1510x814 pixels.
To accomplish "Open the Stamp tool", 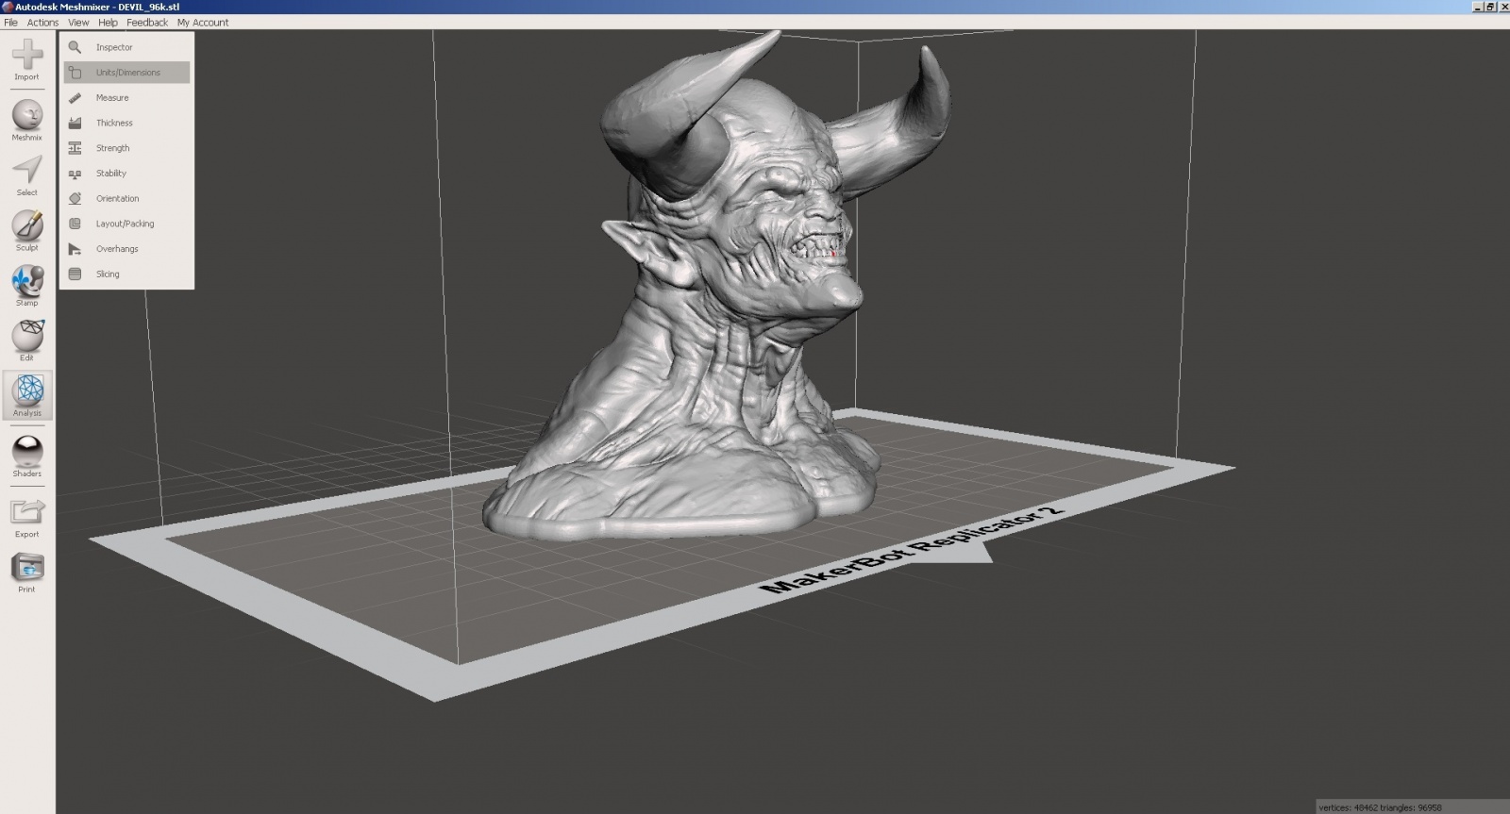I will 27,280.
